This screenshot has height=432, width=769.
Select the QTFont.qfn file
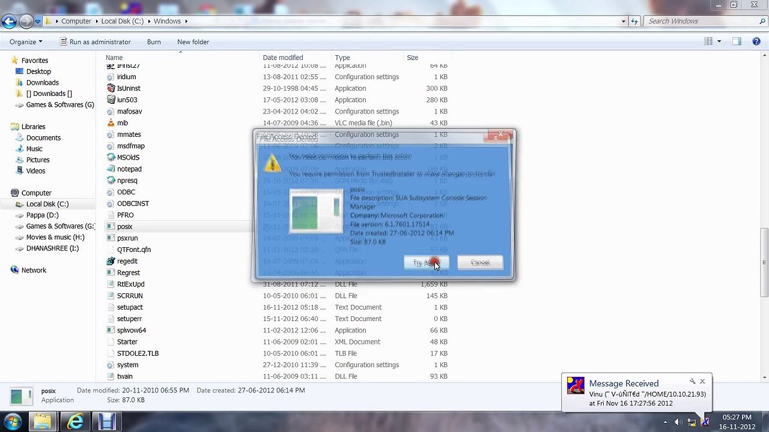[134, 250]
